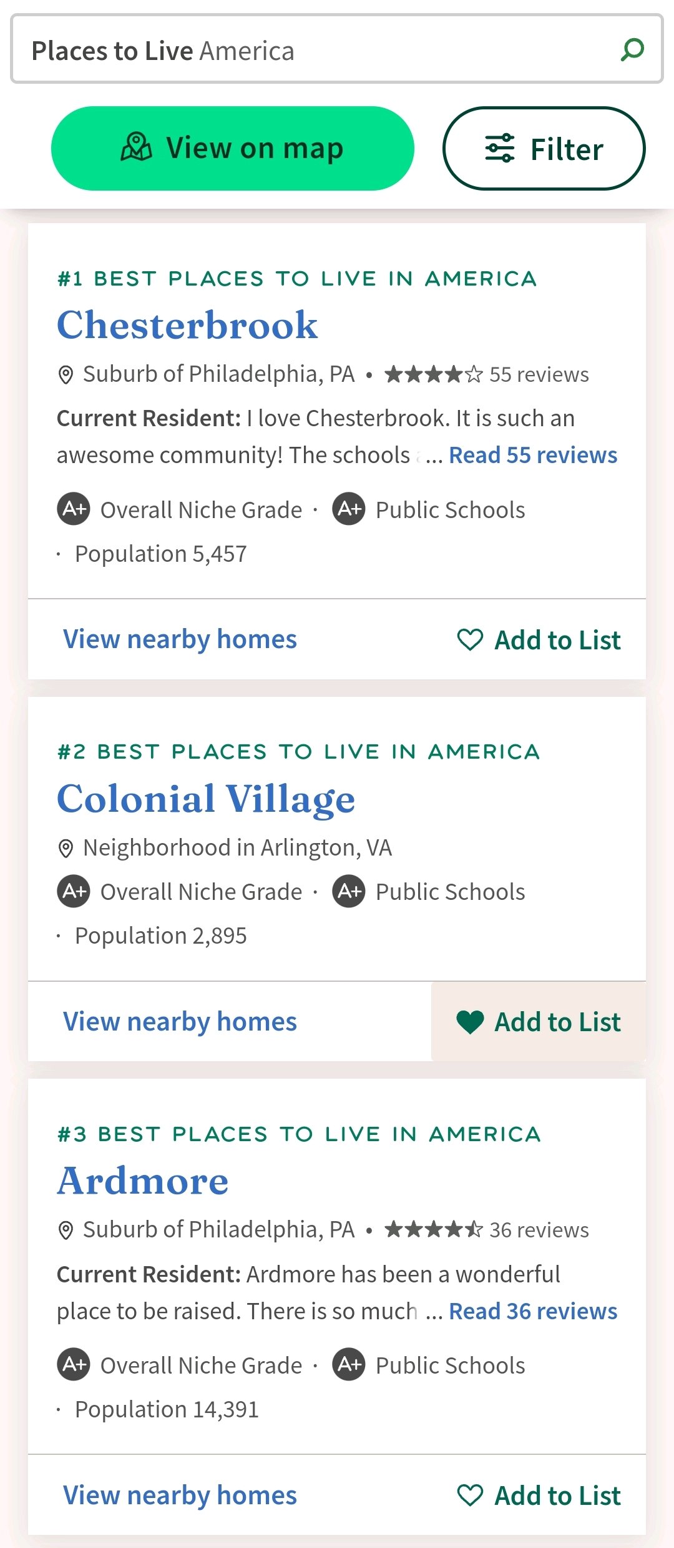The height and width of the screenshot is (1548, 674).
Task: Click Ardmore's star rating icons
Action: coord(434,1229)
